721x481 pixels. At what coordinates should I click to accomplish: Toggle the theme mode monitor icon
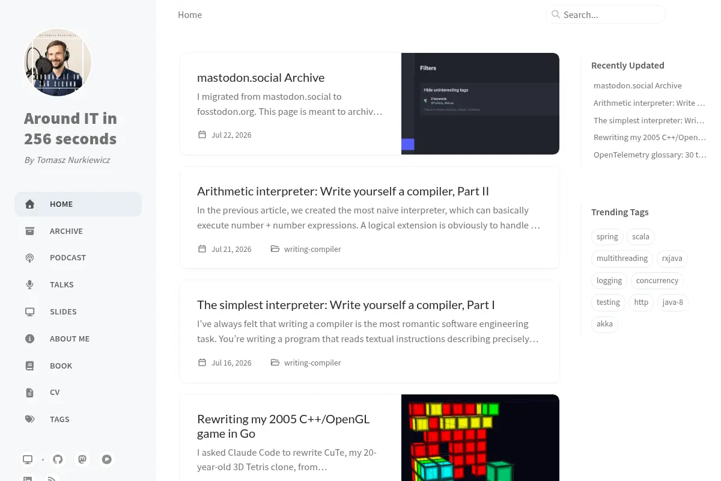click(x=28, y=459)
